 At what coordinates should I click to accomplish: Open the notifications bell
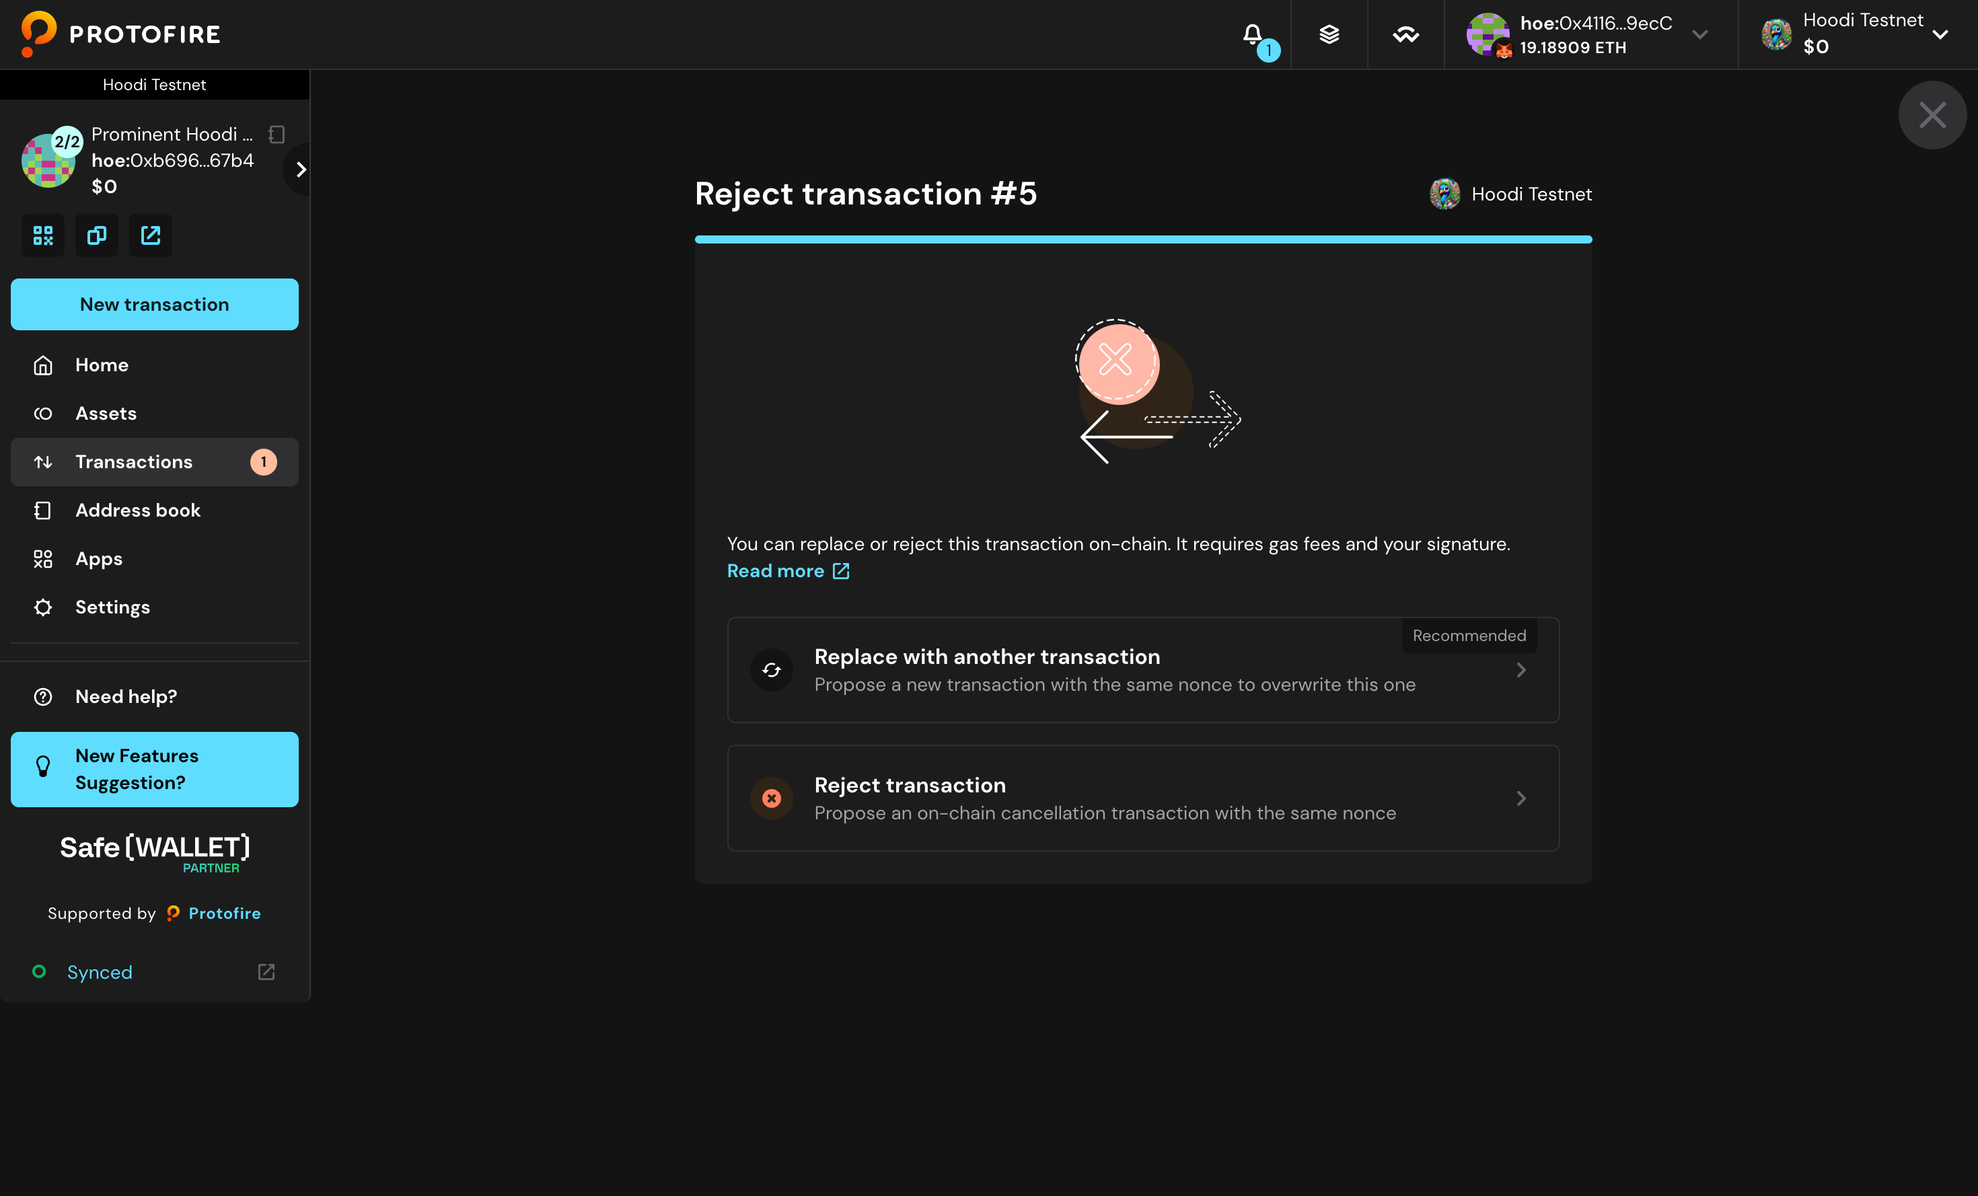(1252, 34)
